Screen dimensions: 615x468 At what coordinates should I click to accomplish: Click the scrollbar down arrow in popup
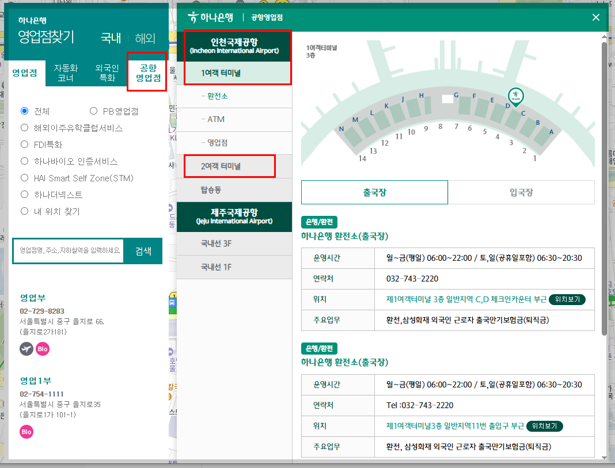click(x=605, y=458)
